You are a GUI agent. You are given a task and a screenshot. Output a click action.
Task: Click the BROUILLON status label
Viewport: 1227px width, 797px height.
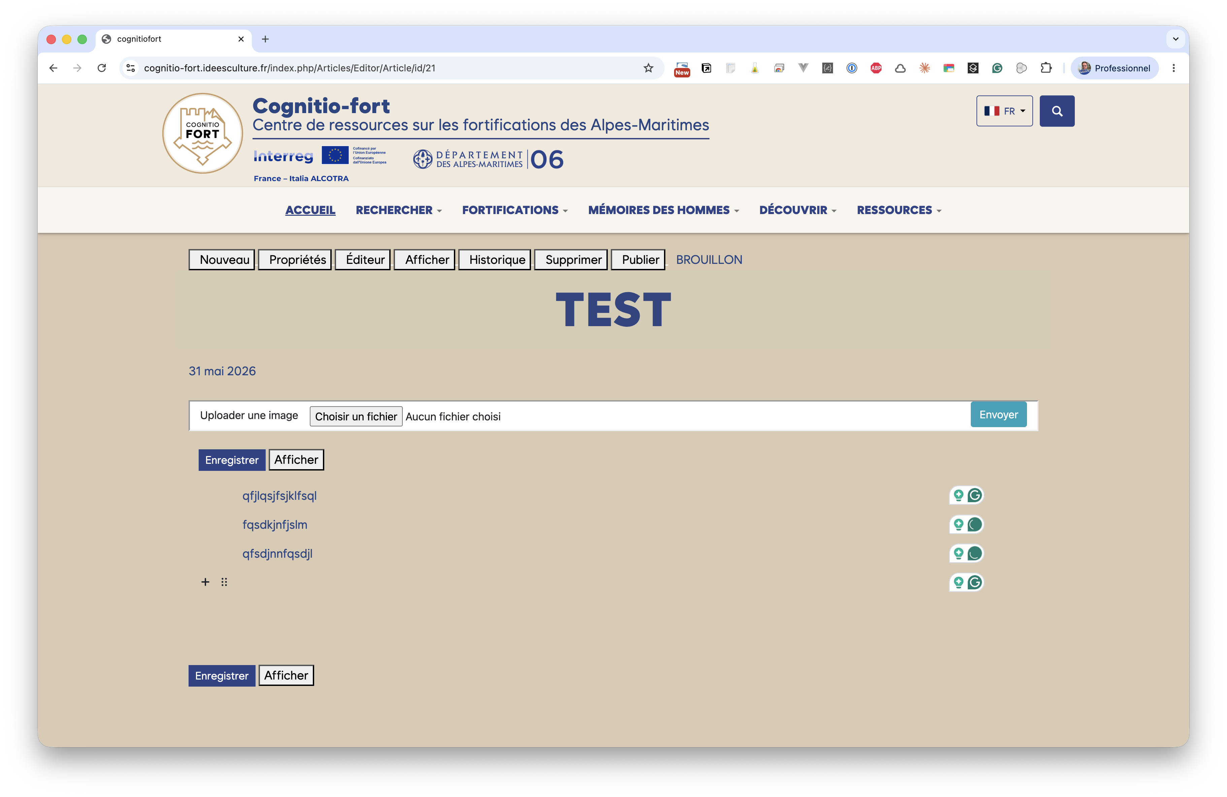(709, 259)
